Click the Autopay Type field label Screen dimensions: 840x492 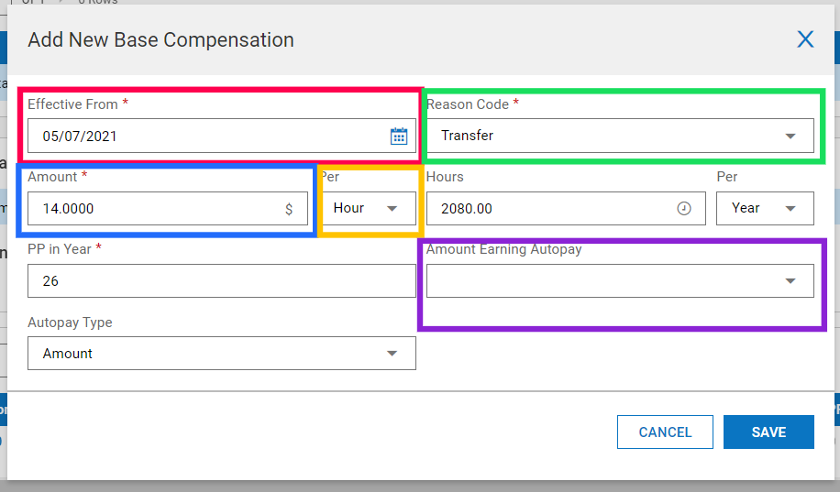[x=70, y=323]
